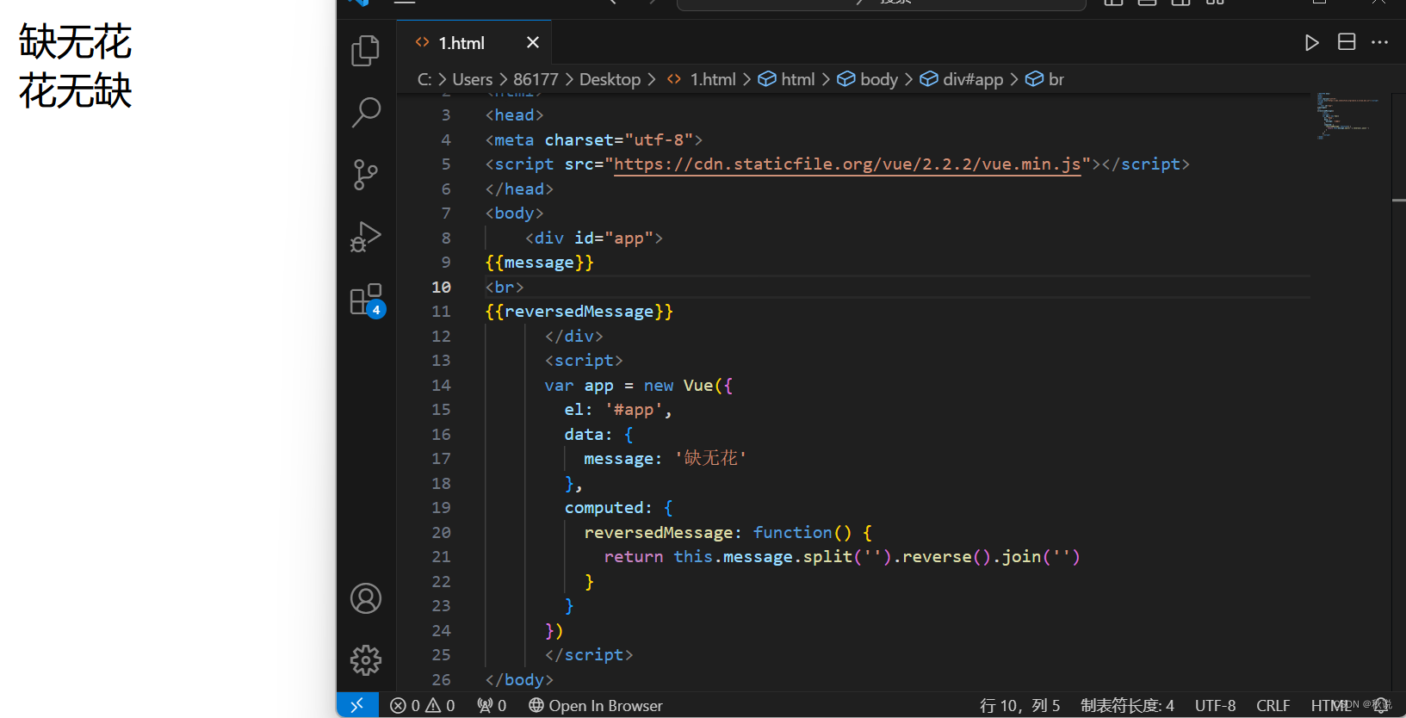This screenshot has width=1406, height=718.
Task: Place cursor on {{message}} in line 9
Action: pyautogui.click(x=540, y=263)
